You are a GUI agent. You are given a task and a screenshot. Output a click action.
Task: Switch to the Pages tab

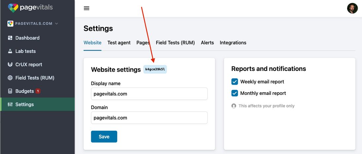[143, 43]
